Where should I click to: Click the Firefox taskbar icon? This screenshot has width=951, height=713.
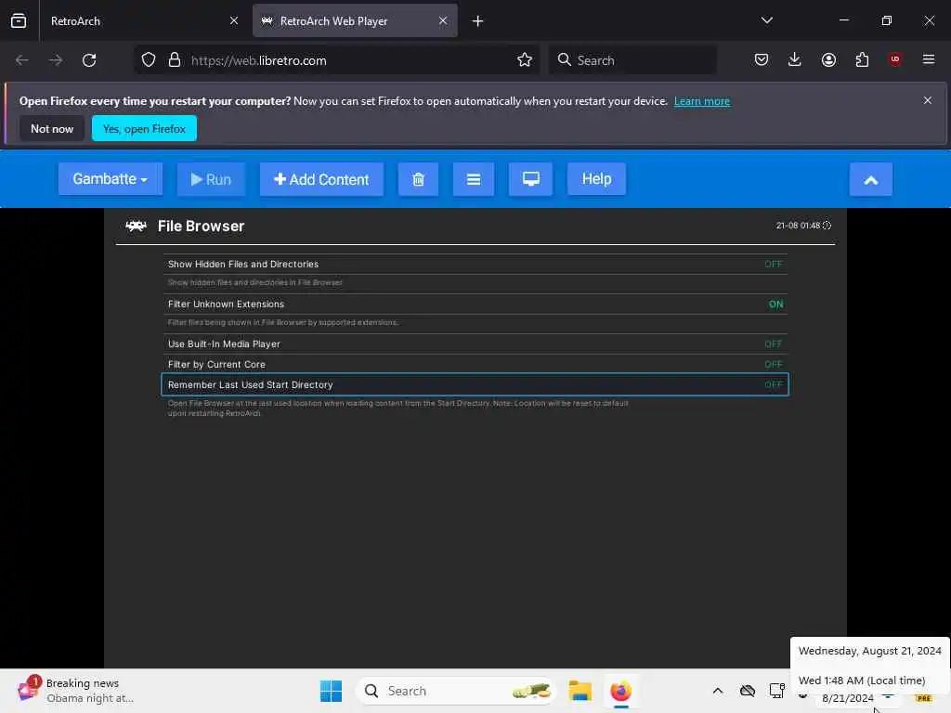coord(620,691)
